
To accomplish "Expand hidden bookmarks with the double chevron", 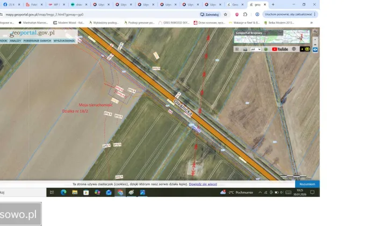I will [x=311, y=23].
